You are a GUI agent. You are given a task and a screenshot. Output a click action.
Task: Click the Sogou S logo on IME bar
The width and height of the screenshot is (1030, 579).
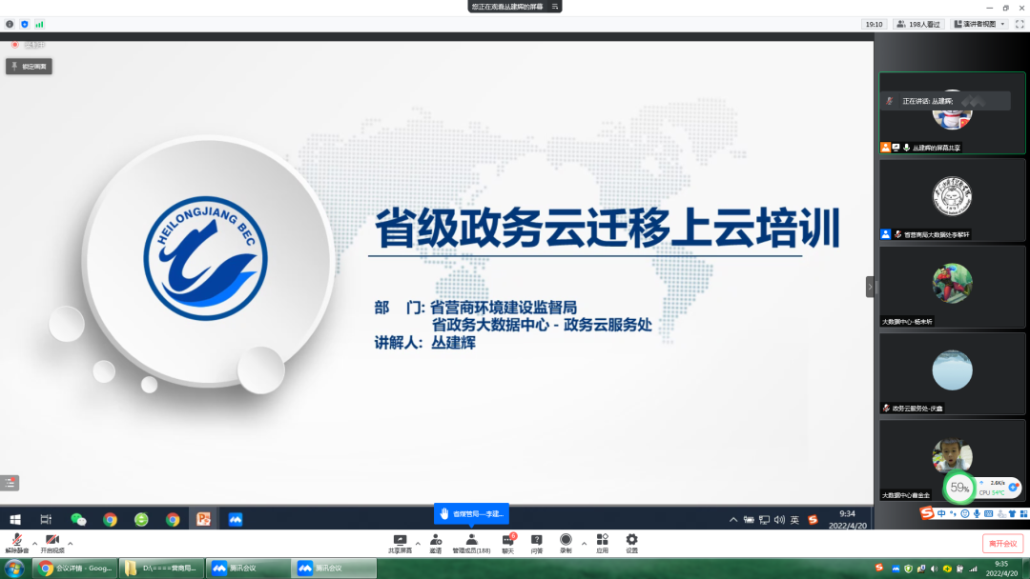pos(927,512)
